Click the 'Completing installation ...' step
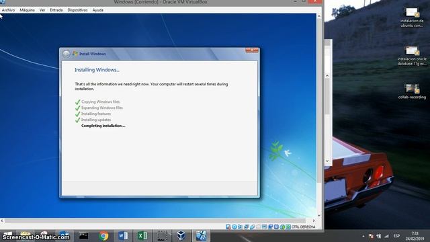Image resolution: width=430 pixels, height=242 pixels. click(x=103, y=126)
